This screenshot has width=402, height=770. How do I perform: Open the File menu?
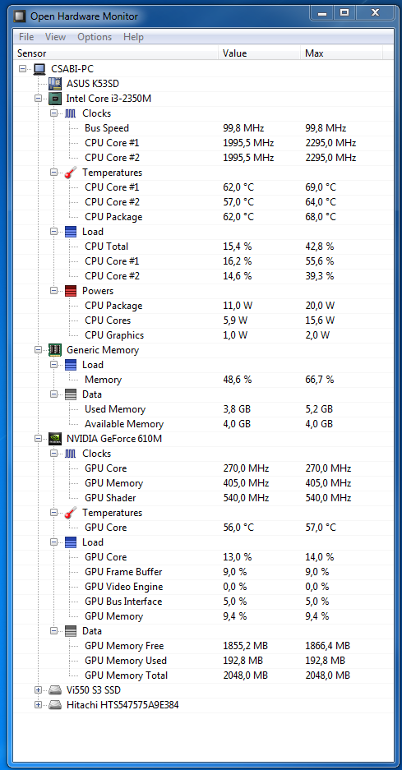26,37
